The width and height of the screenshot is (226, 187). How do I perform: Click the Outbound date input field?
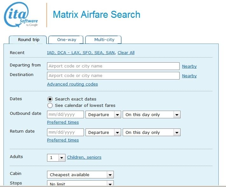click(65, 114)
